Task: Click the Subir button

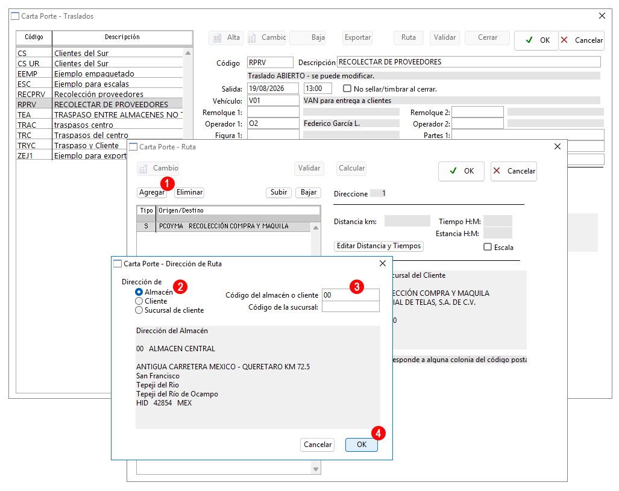Action: [278, 192]
